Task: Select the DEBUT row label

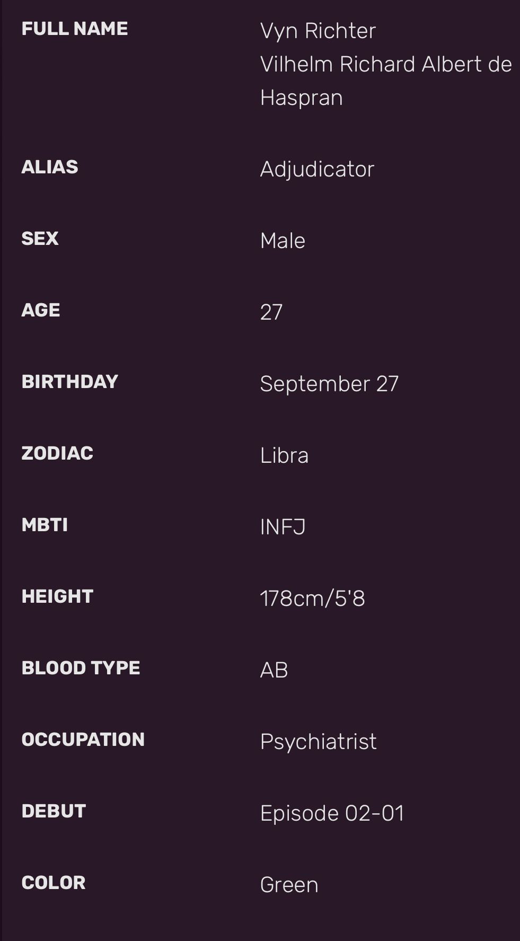Action: 54,811
